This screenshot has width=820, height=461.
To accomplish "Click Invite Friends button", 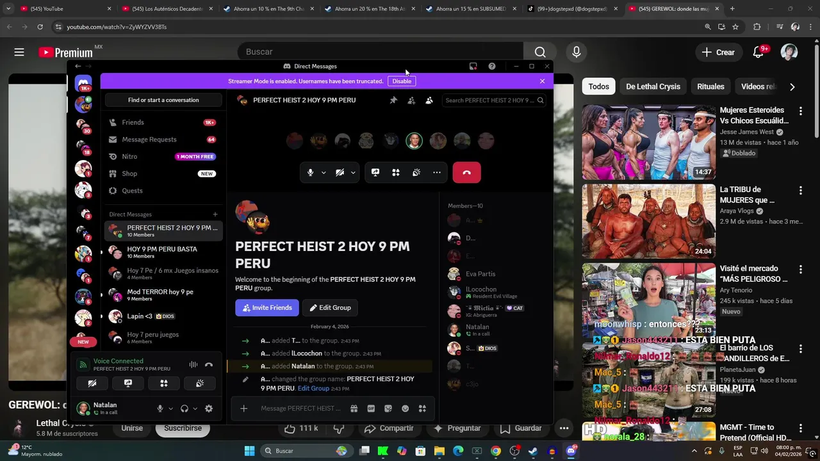I will (267, 308).
